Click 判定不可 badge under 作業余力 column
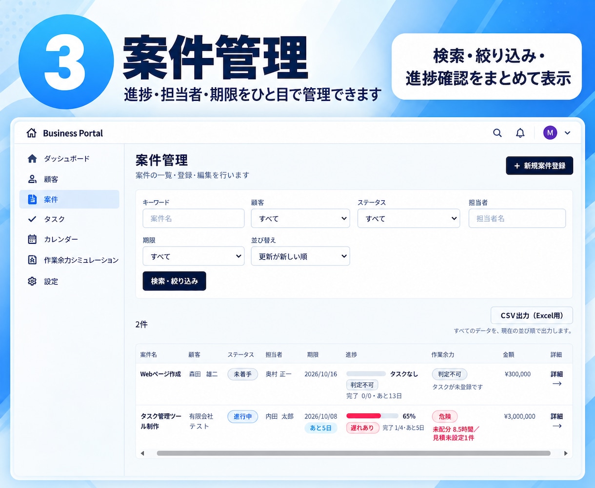Viewport: 595px width, 488px height. (449, 374)
